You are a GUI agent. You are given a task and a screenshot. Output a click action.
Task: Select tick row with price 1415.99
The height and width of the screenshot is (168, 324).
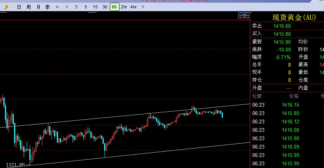click(287, 155)
